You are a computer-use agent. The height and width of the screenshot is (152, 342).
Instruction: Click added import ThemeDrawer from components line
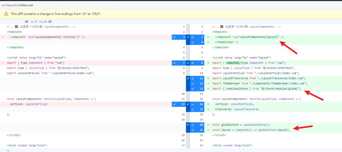(x=260, y=84)
